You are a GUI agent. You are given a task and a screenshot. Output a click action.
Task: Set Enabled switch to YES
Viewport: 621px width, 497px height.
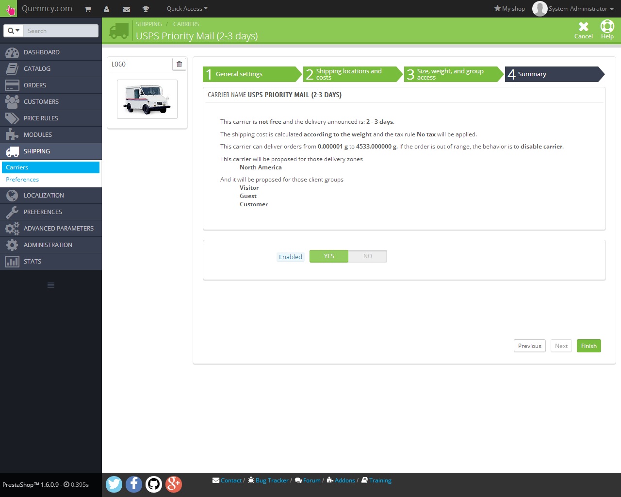click(x=329, y=256)
